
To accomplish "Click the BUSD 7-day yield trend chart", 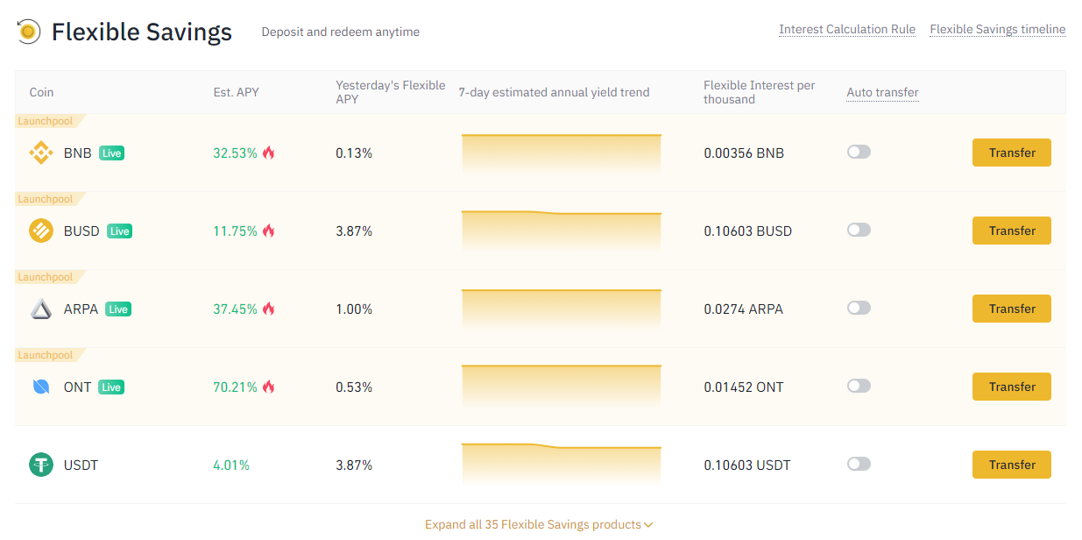I will point(562,231).
